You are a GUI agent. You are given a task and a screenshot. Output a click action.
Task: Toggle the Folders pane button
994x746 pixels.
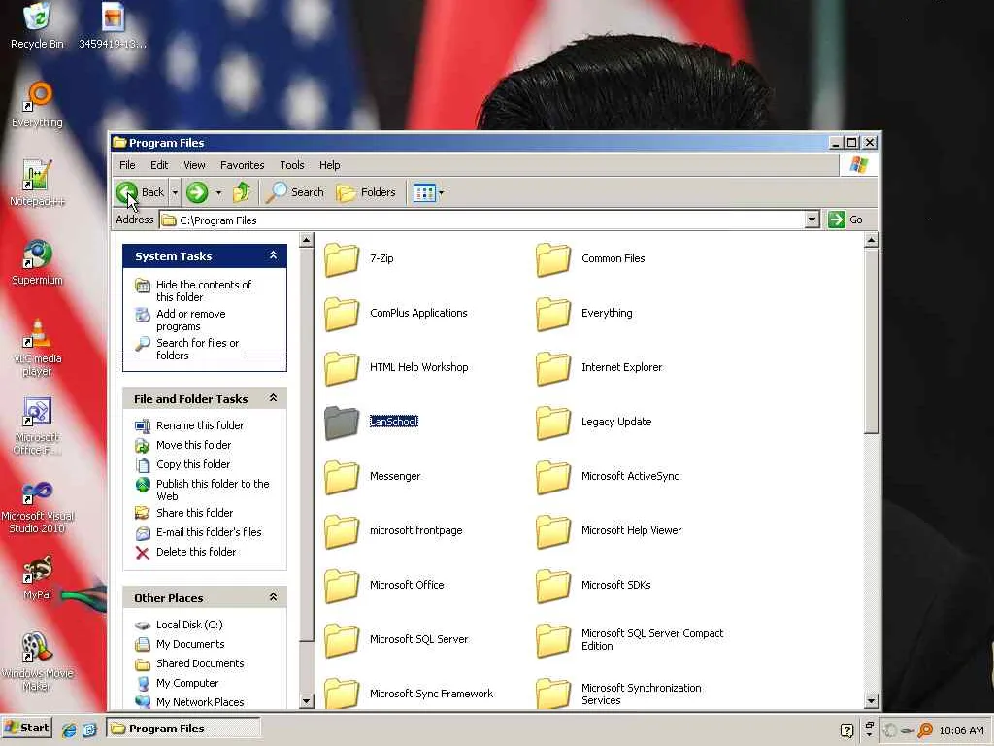366,192
